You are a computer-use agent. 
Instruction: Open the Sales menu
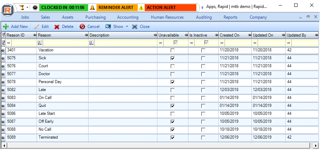coord(45,17)
